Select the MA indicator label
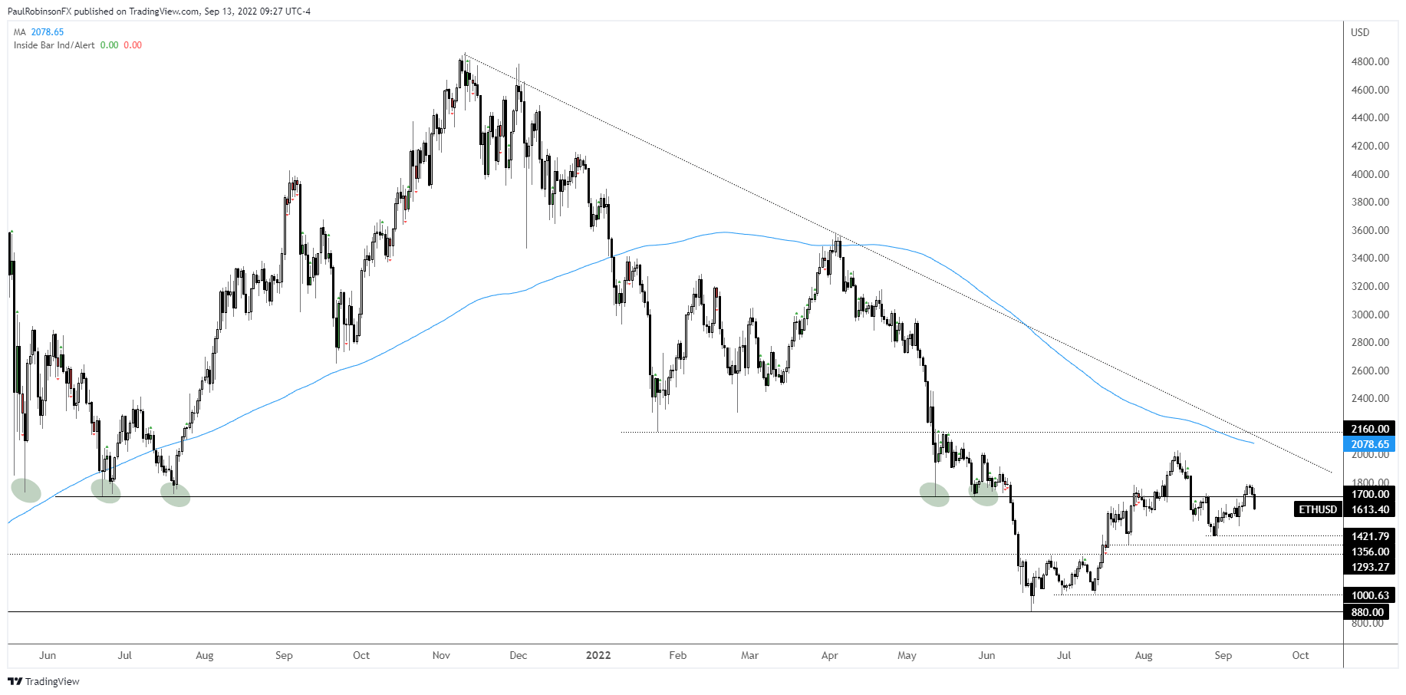 coord(20,32)
